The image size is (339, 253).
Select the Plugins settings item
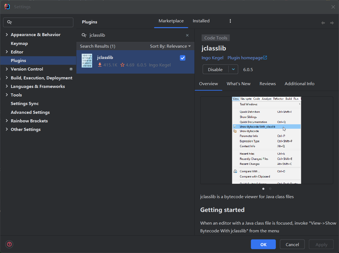click(38, 60)
